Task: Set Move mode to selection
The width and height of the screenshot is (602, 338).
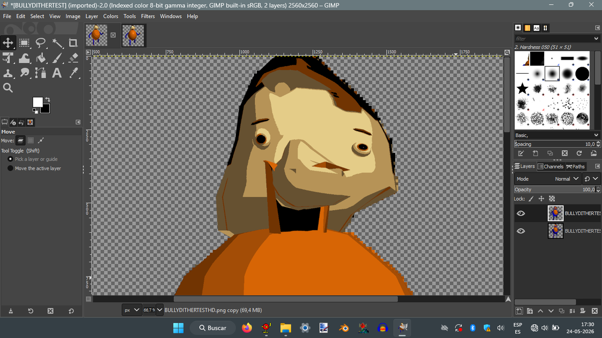Action: [31, 140]
